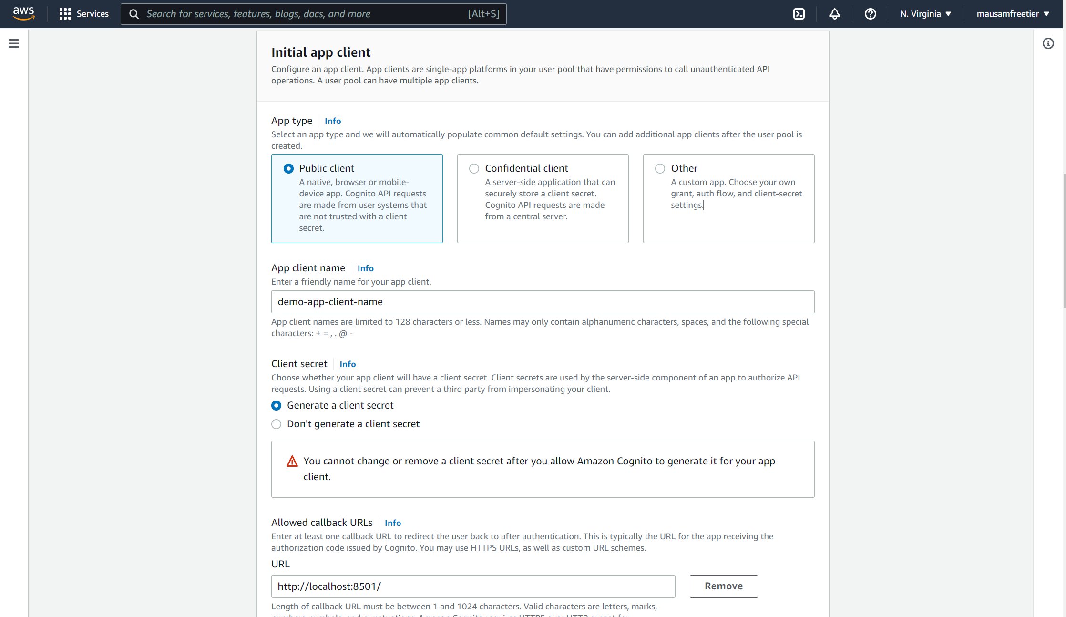The width and height of the screenshot is (1066, 617).
Task: Select Generate a client secret option
Action: coord(277,405)
